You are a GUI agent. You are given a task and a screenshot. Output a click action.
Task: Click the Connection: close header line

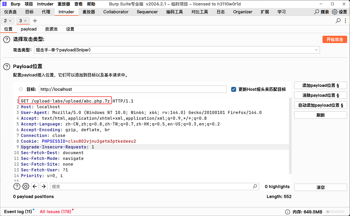pyautogui.click(x=43, y=136)
